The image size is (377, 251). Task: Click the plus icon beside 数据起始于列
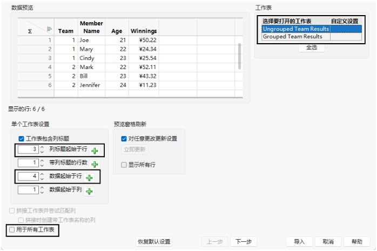[x=89, y=191]
